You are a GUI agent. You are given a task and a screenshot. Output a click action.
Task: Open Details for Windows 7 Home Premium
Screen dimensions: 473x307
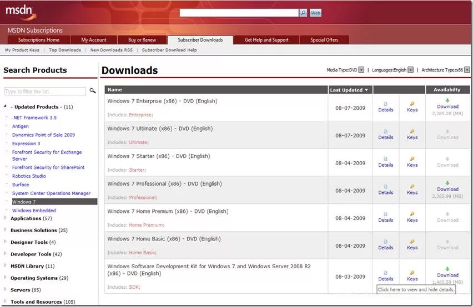[x=385, y=217]
